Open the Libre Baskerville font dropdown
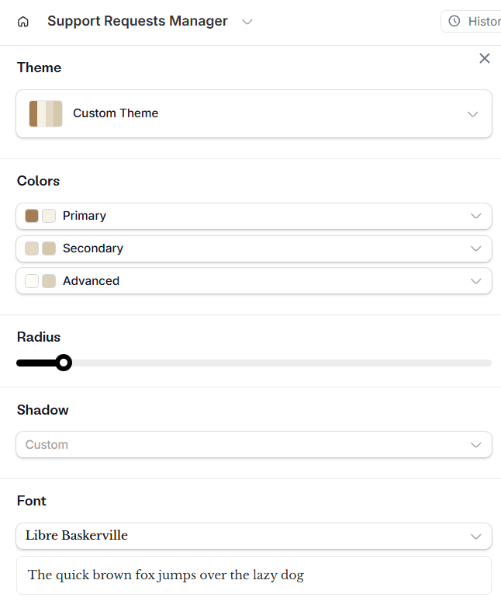 point(254,536)
